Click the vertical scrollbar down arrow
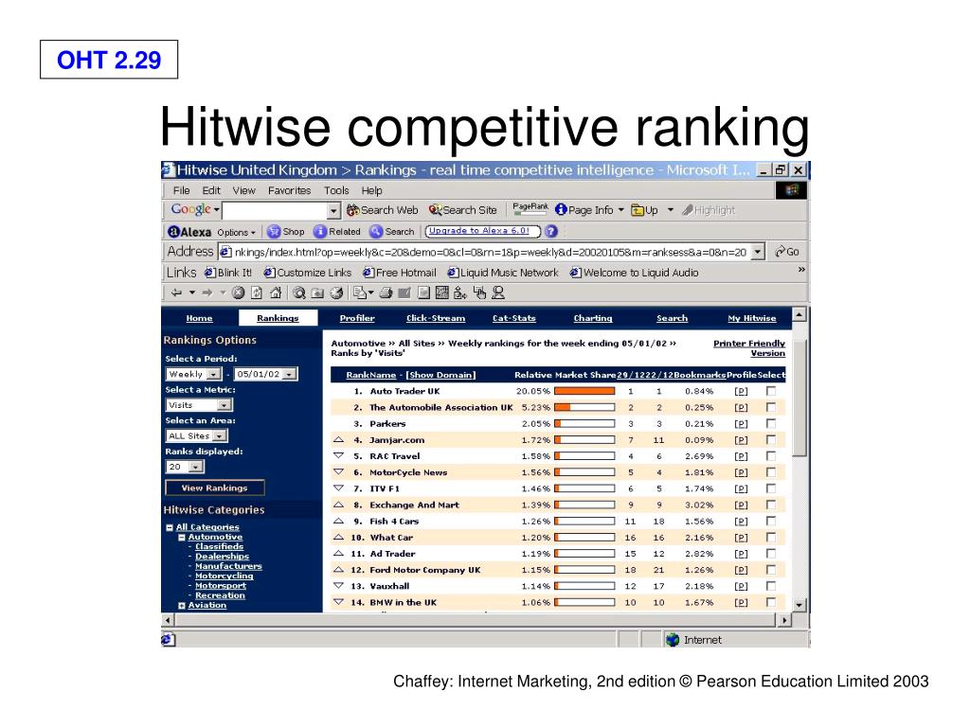The height and width of the screenshot is (727, 970). click(x=799, y=605)
